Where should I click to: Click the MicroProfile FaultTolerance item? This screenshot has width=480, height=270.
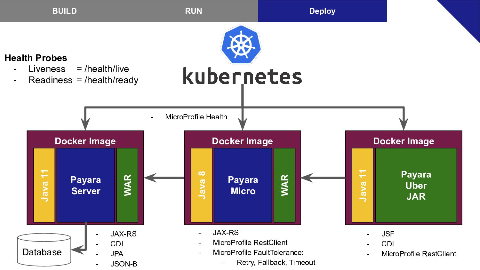(258, 252)
